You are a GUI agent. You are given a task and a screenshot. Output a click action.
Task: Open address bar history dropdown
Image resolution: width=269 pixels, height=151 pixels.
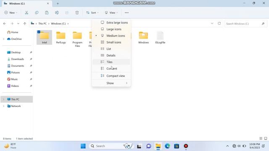coord(212,23)
